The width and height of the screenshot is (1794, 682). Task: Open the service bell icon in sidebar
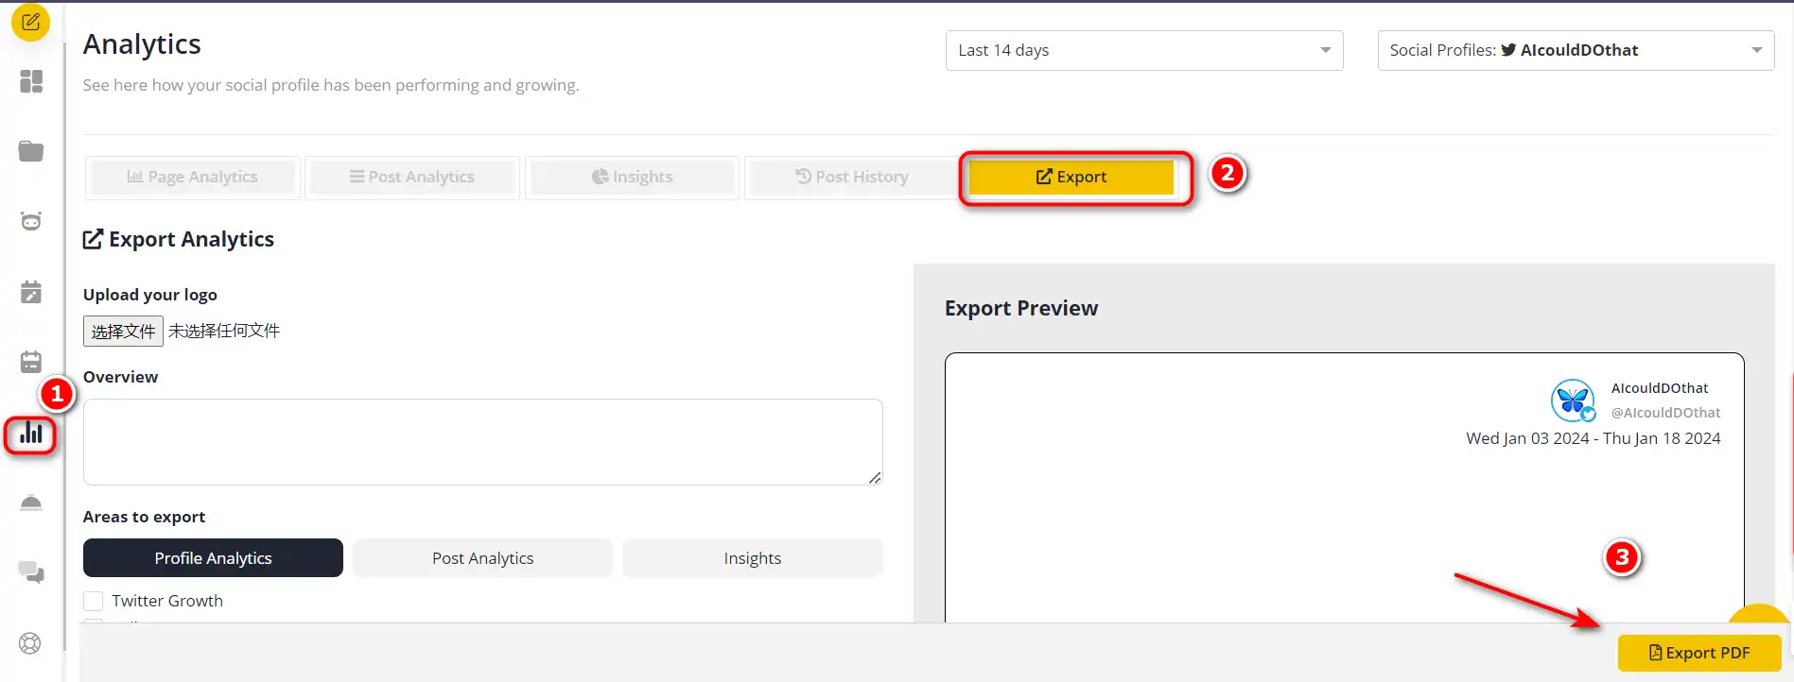tap(31, 503)
